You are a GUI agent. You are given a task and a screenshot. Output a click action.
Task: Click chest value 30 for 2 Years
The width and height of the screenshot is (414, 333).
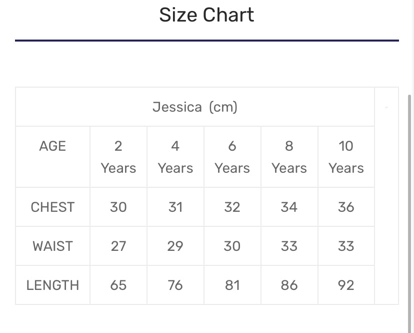118,207
